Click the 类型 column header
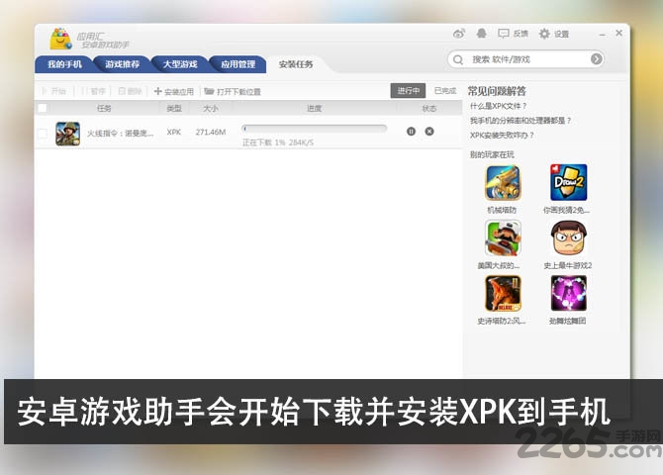 174,108
